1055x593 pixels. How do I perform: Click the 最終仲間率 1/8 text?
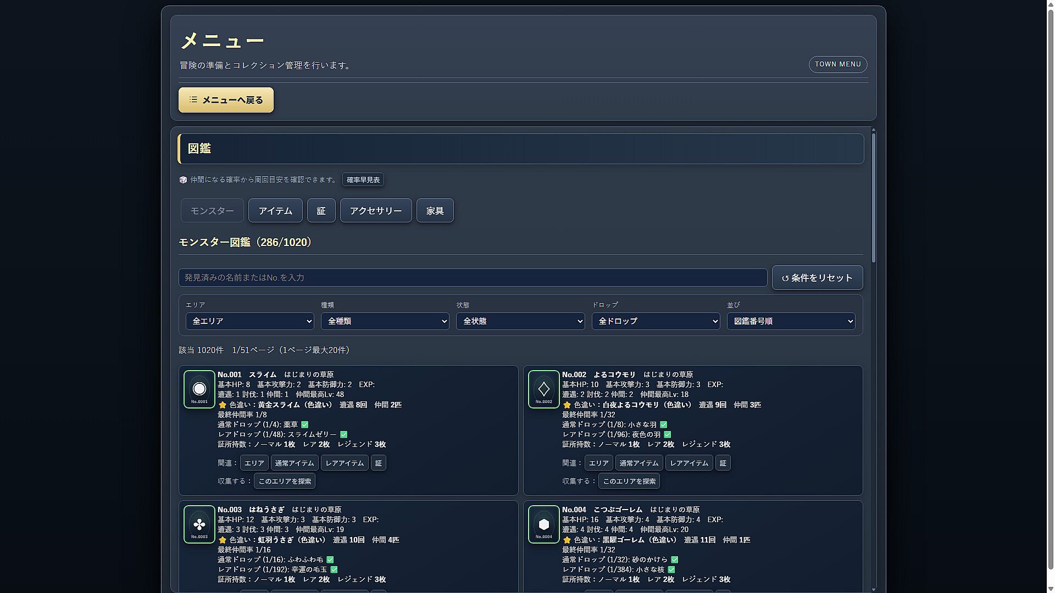(x=242, y=415)
